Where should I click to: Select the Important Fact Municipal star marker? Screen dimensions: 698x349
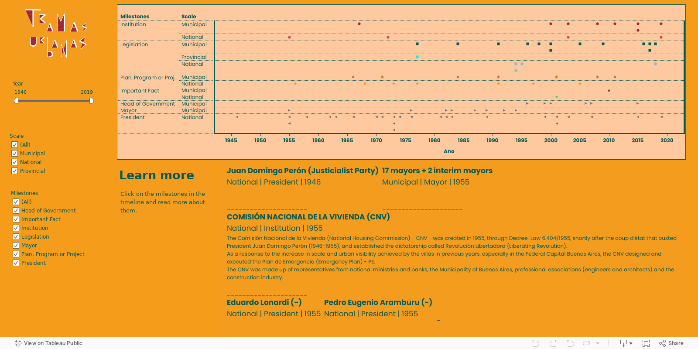click(x=609, y=90)
